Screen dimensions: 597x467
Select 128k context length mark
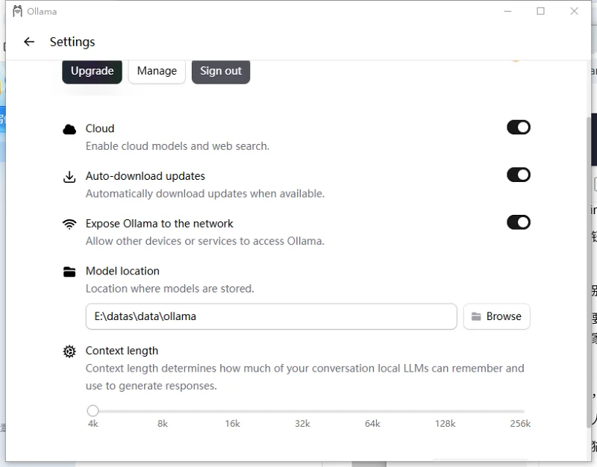445,424
